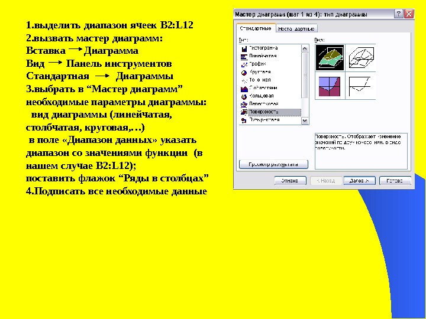Viewport: 426px width, 319px height.
Task: Open the dialog help question-mark button
Action: 399,14
